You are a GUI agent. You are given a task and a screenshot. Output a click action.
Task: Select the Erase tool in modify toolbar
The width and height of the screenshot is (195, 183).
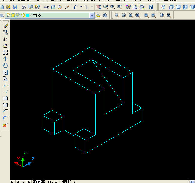[5, 26]
